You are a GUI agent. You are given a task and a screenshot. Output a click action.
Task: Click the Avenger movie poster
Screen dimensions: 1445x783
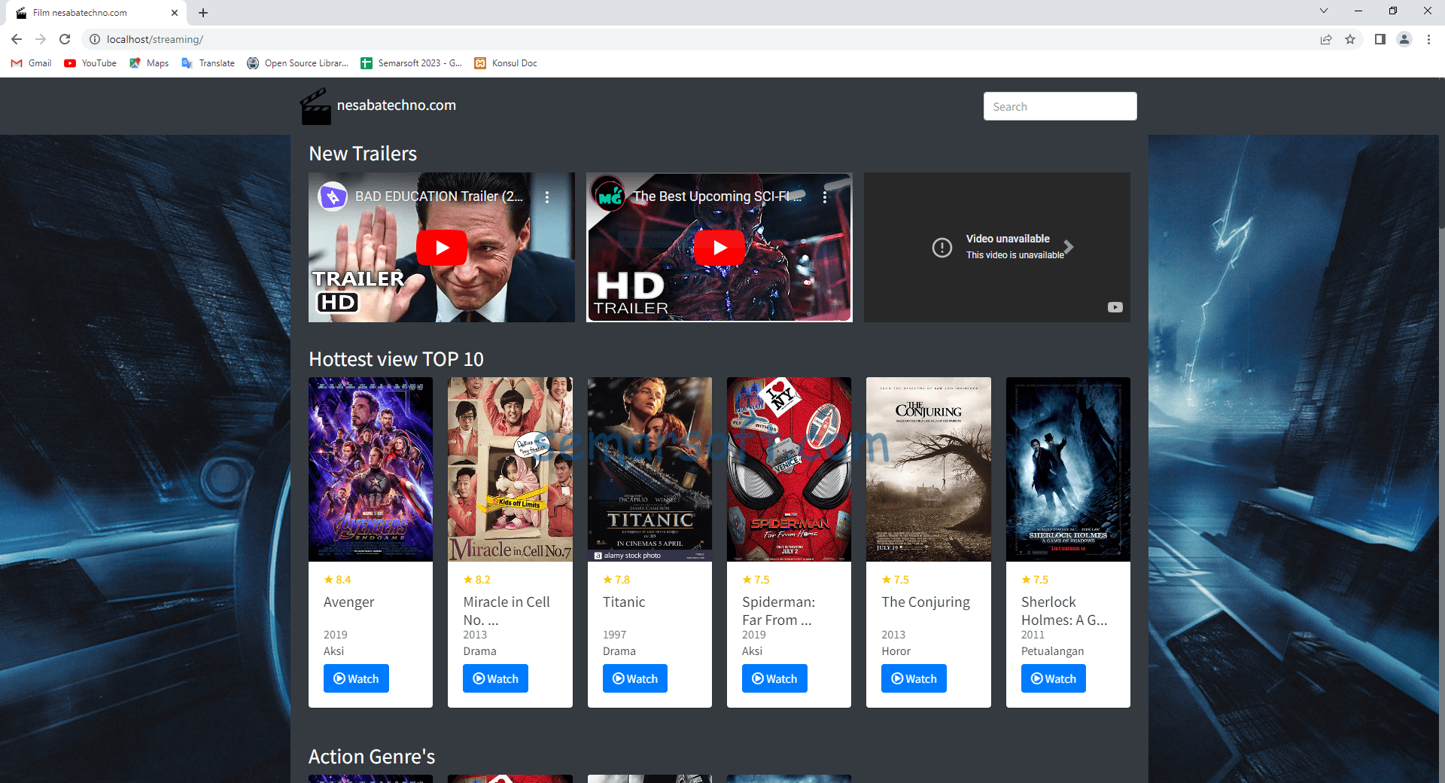(x=370, y=468)
